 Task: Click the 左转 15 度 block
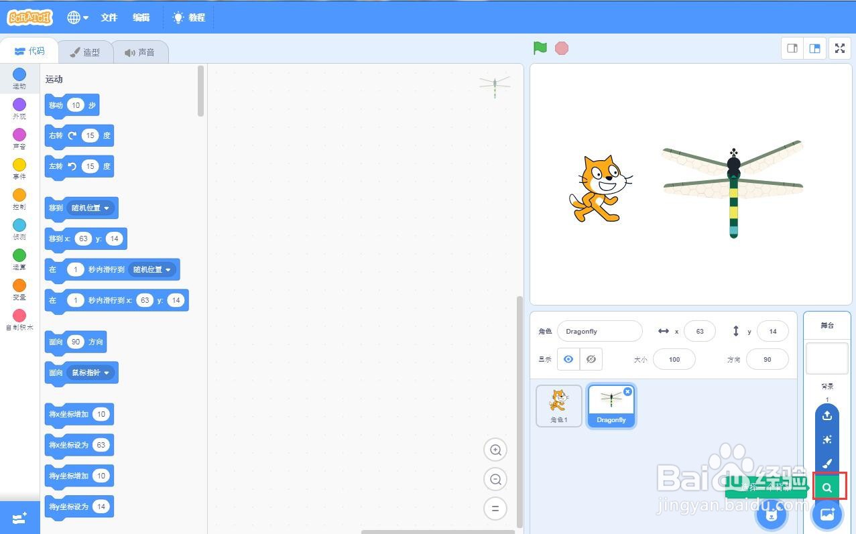(x=79, y=167)
